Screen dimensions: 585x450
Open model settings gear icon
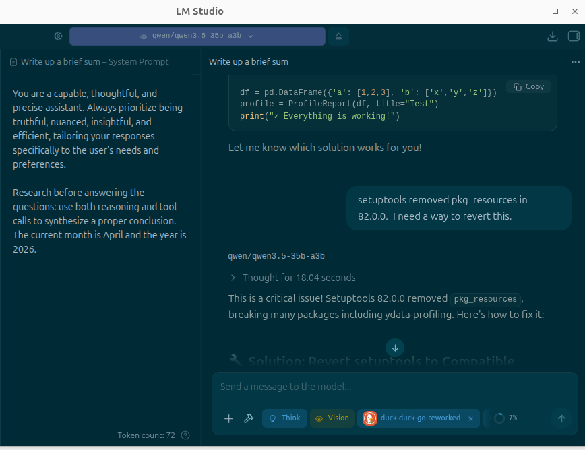coord(59,36)
